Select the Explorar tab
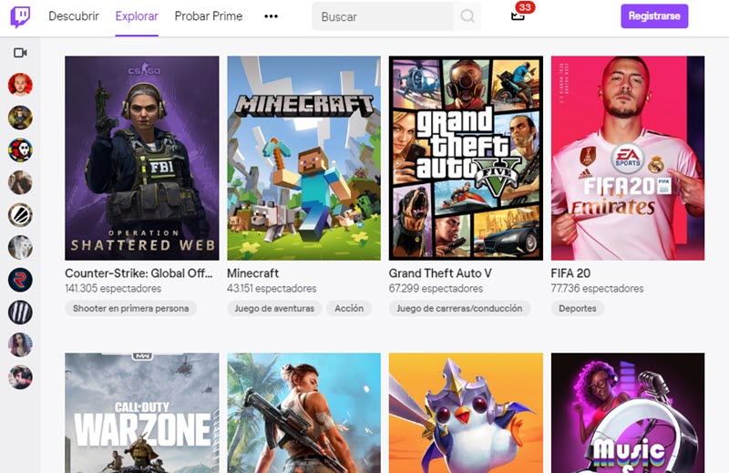Screen dimensions: 729x473 pyautogui.click(x=137, y=16)
